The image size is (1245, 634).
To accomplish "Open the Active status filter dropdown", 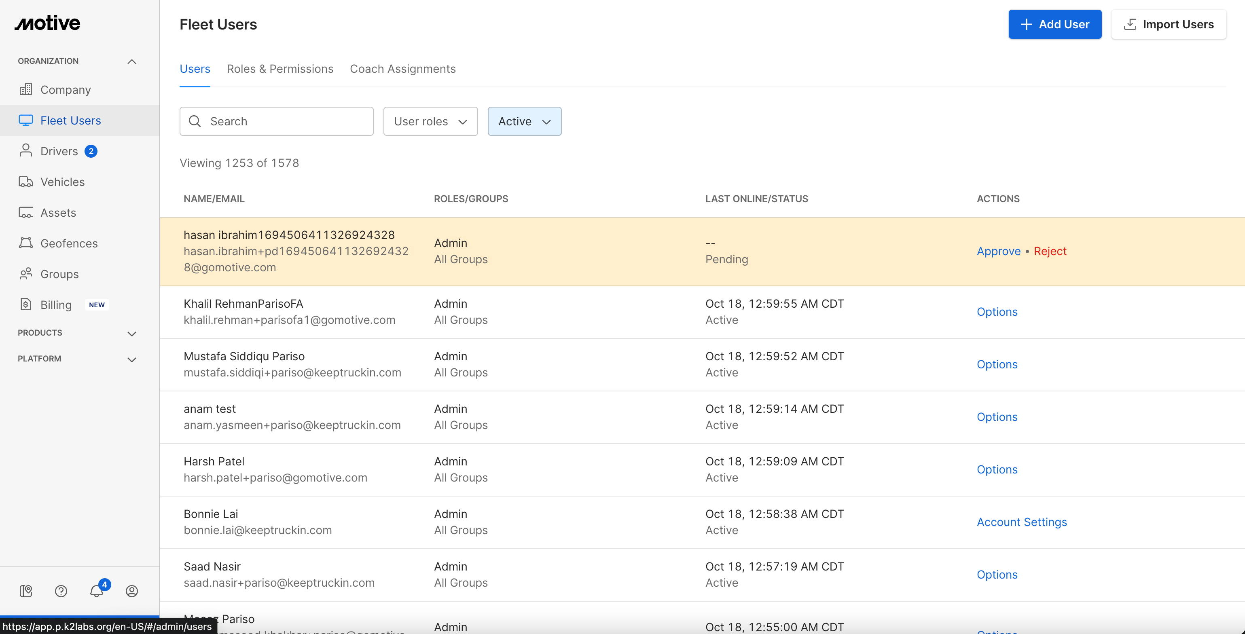I will [x=524, y=121].
